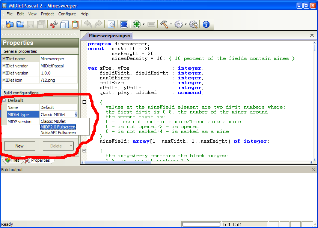Viewport: 318px width, 228px height.
Task: Click the fullscreen view toolbar icon
Action: (x=124, y=24)
